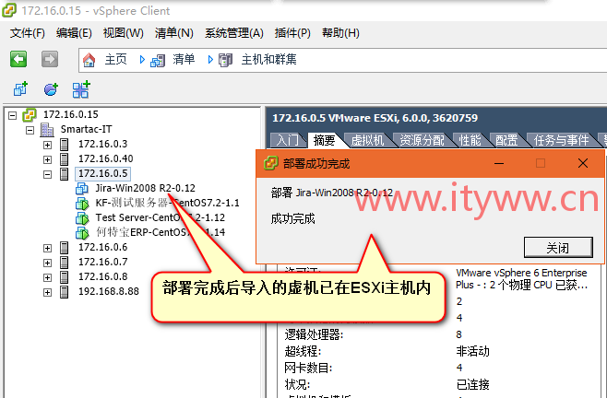Image resolution: width=607 pixels, height=398 pixels.
Task: Click the new cluster toolbar icon
Action: click(81, 89)
